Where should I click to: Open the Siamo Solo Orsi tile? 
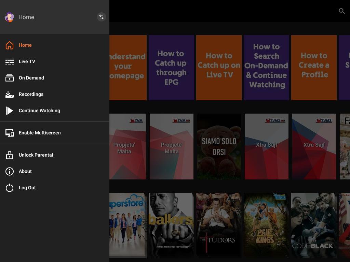(x=219, y=146)
